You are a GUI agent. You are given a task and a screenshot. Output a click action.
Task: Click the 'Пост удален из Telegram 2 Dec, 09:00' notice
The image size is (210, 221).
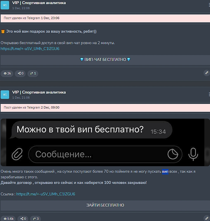tap(105, 108)
